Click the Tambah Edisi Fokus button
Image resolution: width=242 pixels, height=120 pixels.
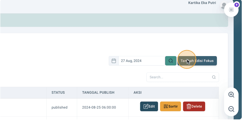[x=197, y=61]
